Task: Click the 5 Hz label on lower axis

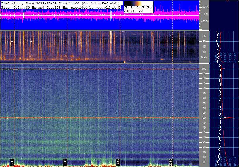Action: [204, 162]
